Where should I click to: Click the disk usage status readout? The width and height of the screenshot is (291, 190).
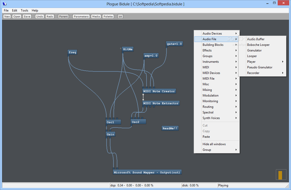tap(199, 185)
